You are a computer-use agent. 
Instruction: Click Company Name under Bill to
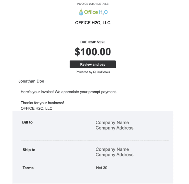(x=112, y=122)
